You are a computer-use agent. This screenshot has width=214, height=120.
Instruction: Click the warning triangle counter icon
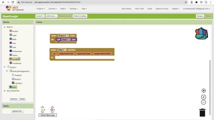[42, 110]
